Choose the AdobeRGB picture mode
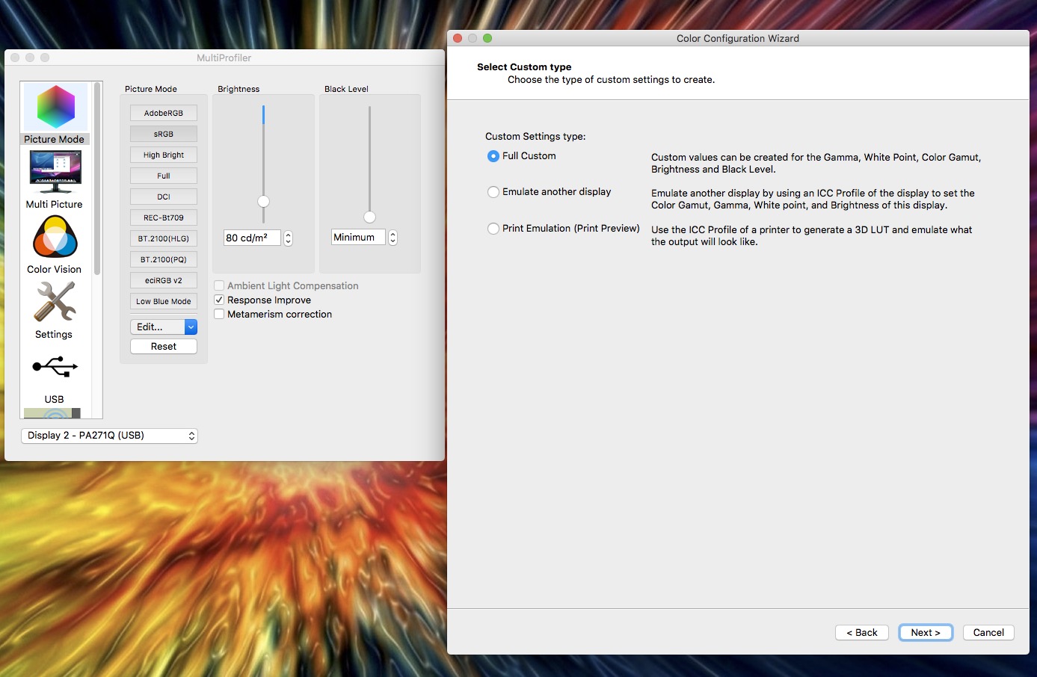The image size is (1037, 677). pyautogui.click(x=164, y=113)
